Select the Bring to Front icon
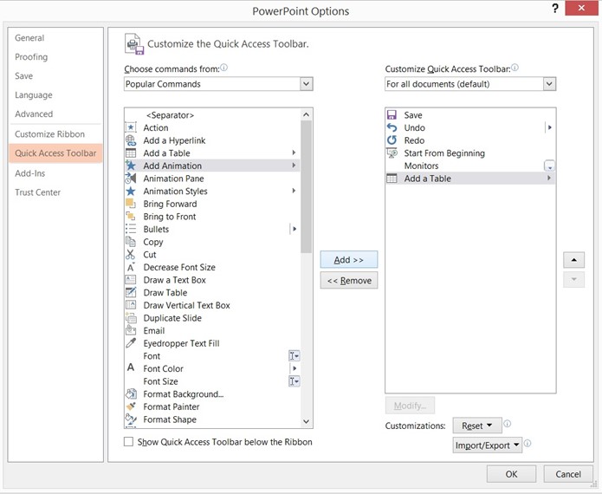Image resolution: width=602 pixels, height=494 pixels. (x=131, y=217)
